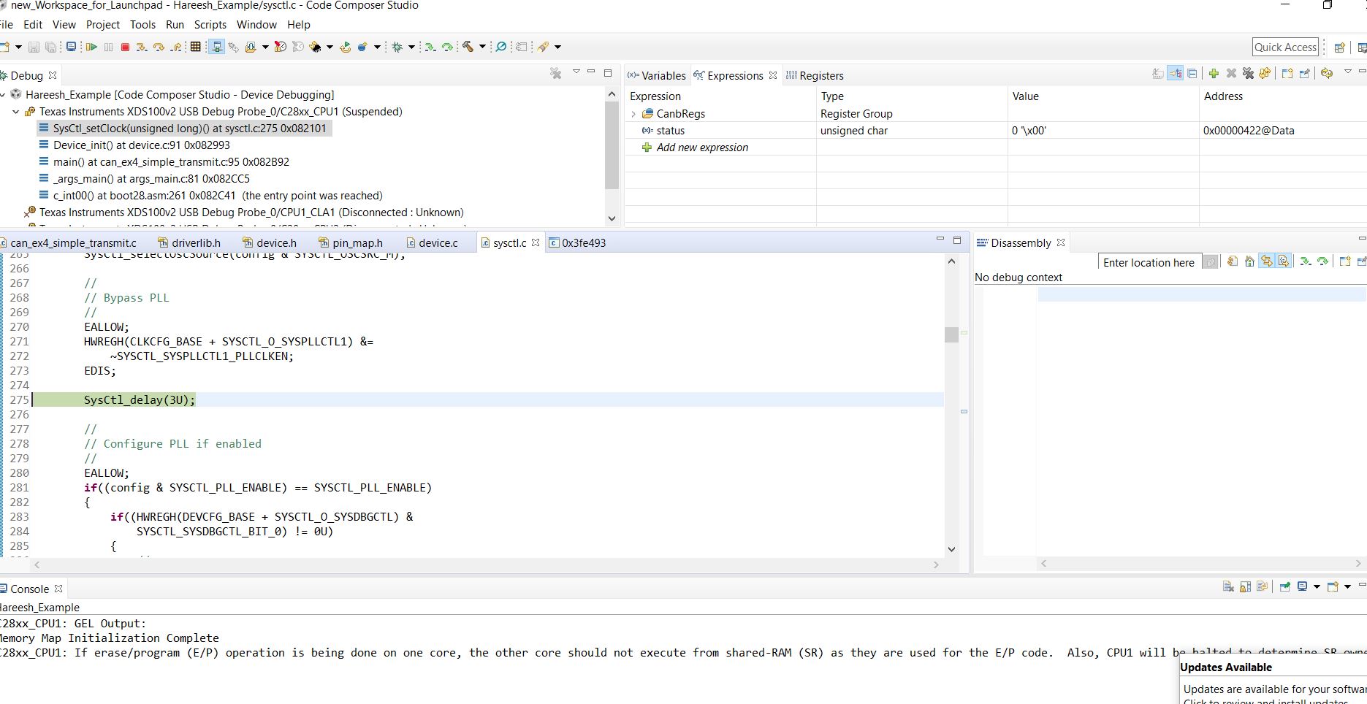Click the Quick Access field
Viewport: 1367px width, 704px height.
pyautogui.click(x=1285, y=47)
